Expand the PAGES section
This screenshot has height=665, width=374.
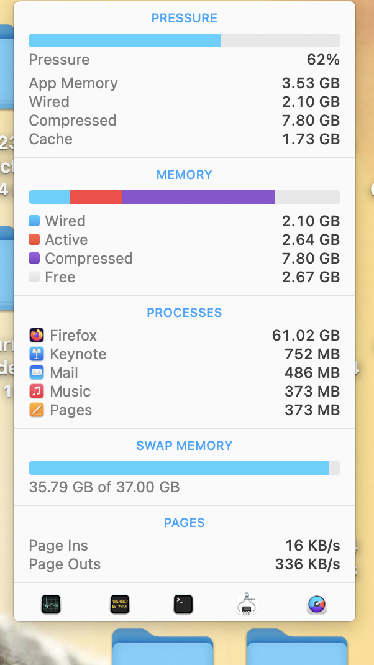(184, 523)
